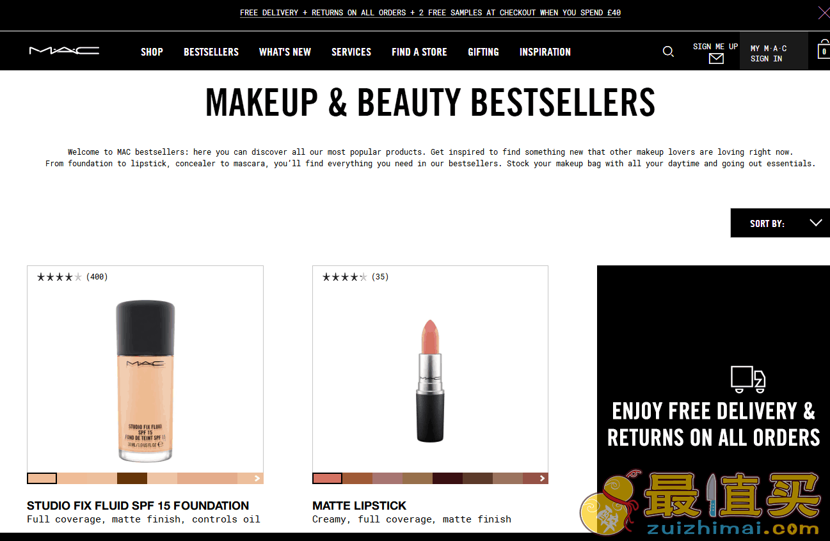Click the Studio Fix Fluid foundation star rating
The image size is (830, 541).
click(59, 277)
